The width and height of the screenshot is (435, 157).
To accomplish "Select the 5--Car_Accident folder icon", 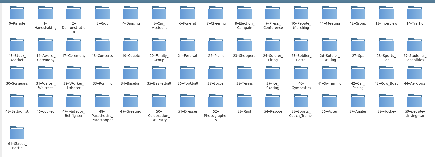I will (159, 13).
